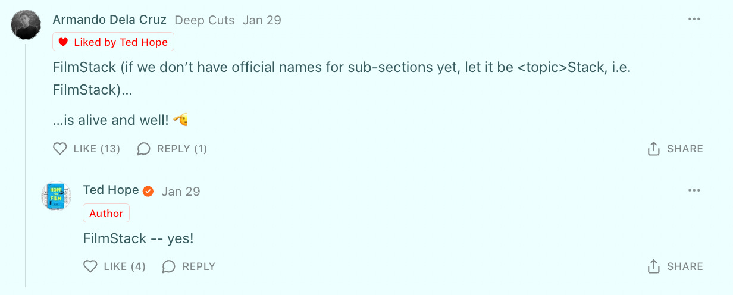This screenshot has height=295, width=733.
Task: Click Ted Hope's orange verified badge
Action: tap(149, 191)
